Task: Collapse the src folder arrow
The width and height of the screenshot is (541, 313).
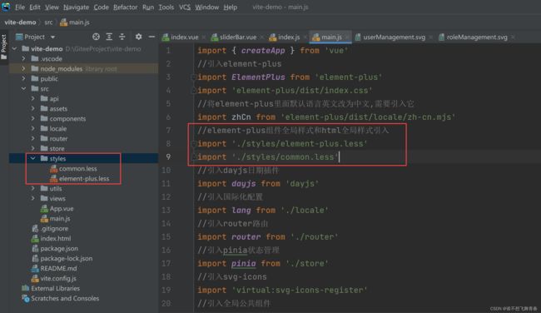Action: click(x=23, y=89)
